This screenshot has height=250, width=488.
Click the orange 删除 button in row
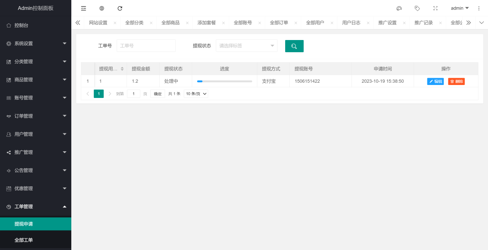point(456,82)
